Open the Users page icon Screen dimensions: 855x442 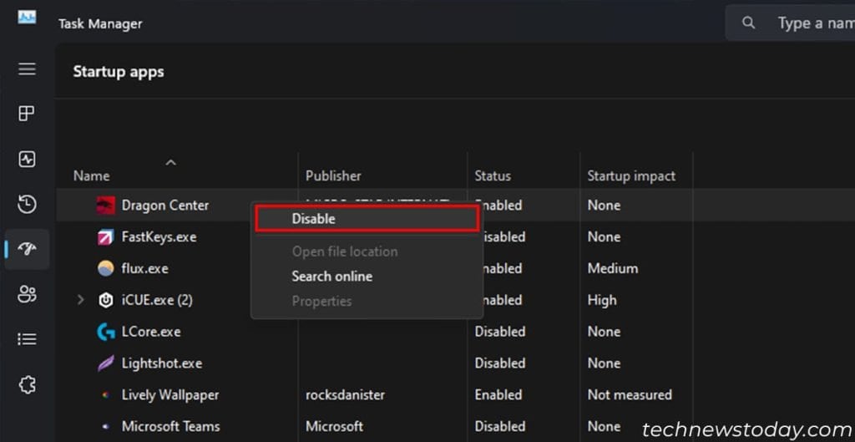click(x=28, y=294)
